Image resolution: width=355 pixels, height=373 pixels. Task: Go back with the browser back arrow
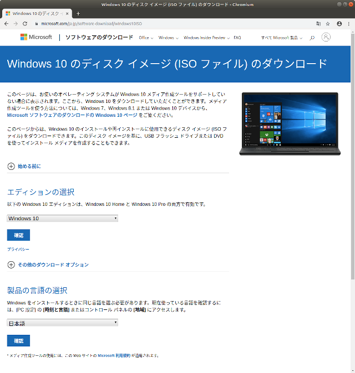point(7,24)
